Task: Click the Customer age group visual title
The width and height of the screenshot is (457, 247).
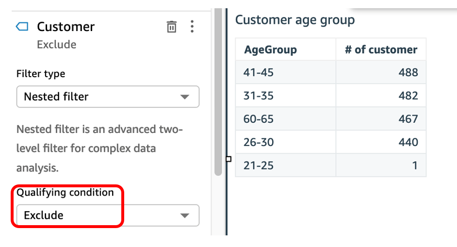Action: pos(294,20)
